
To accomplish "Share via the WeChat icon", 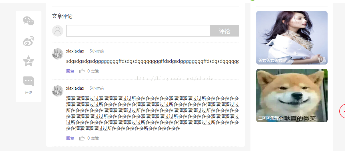I will click(x=29, y=21).
